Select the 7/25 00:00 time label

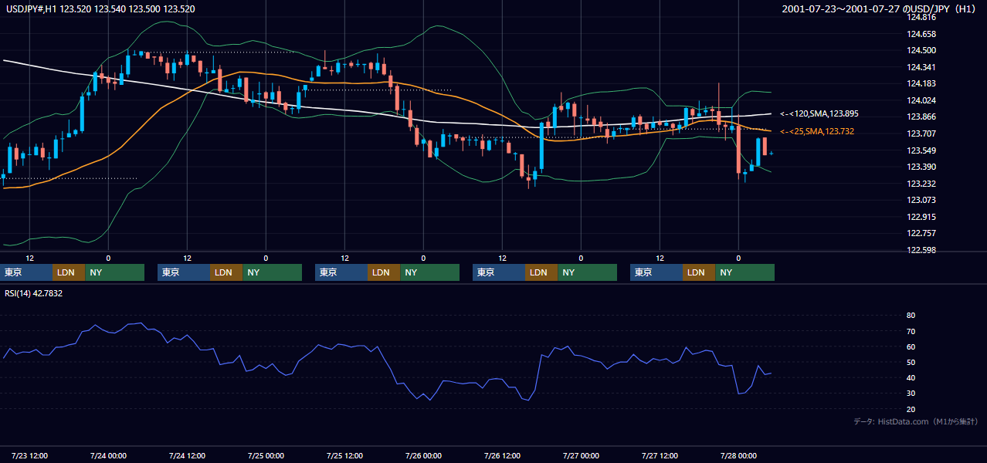click(x=266, y=455)
